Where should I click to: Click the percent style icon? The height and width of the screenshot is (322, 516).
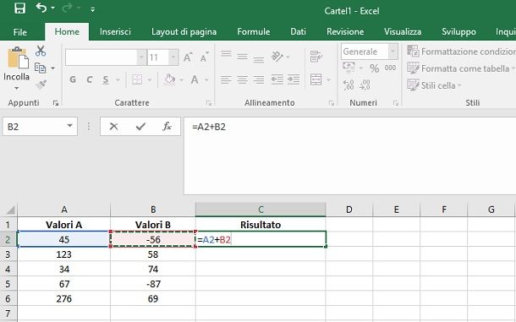pyautogui.click(x=374, y=68)
